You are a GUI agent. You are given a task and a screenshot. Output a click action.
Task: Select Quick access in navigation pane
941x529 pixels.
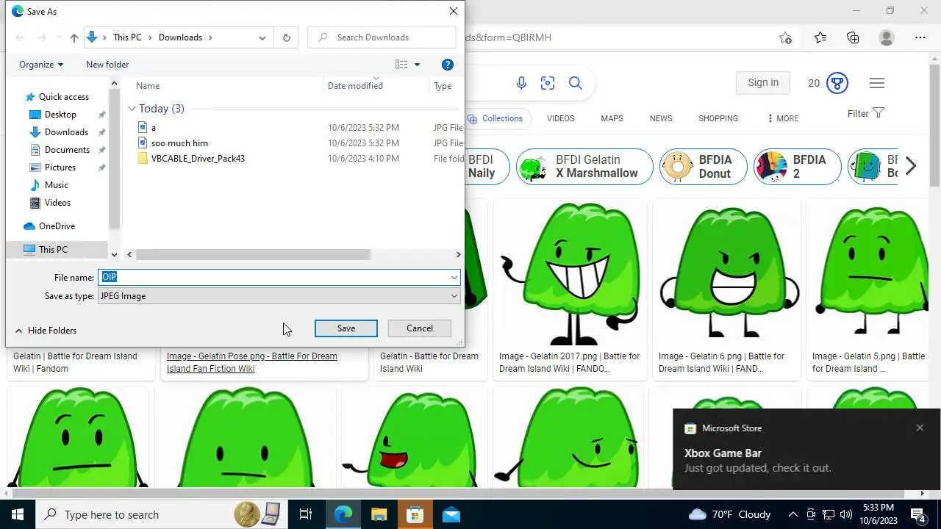(x=63, y=97)
